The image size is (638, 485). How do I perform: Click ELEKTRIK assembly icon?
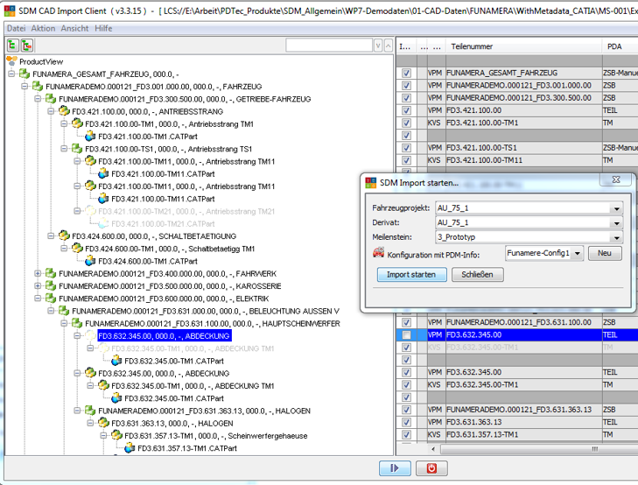click(51, 299)
